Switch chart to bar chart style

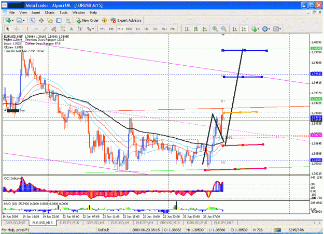187,29
